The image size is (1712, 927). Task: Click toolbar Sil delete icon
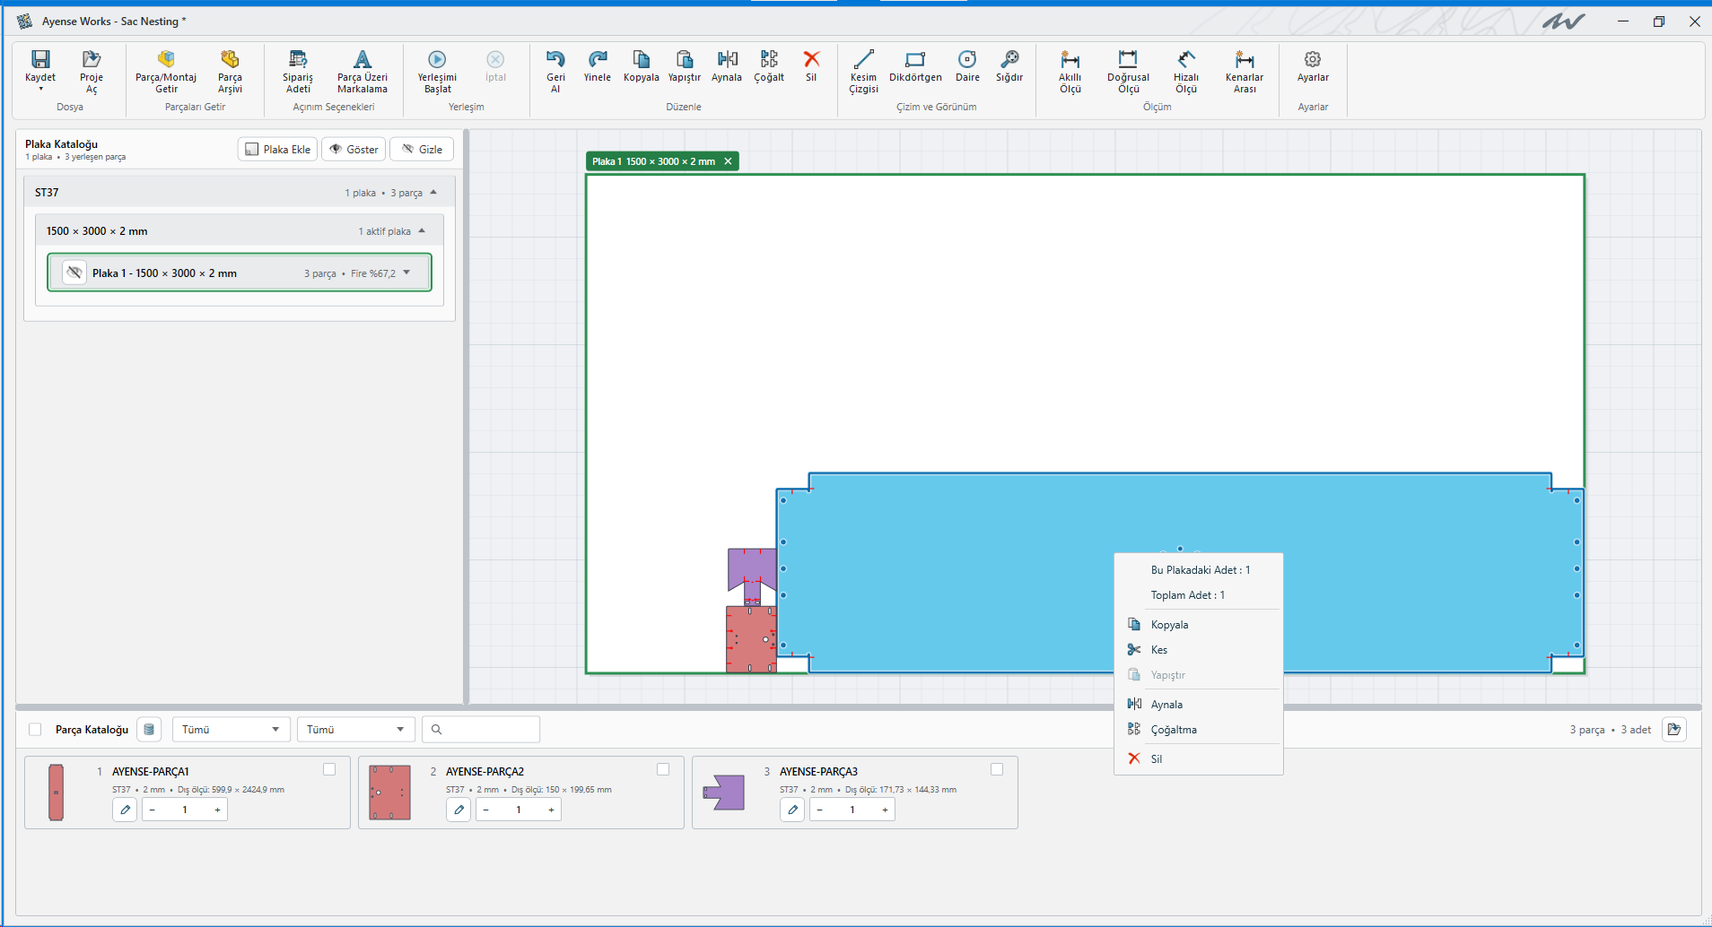click(x=811, y=59)
